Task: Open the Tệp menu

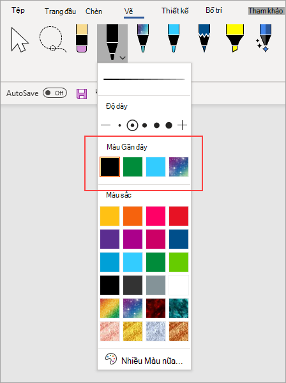Action: [x=18, y=10]
